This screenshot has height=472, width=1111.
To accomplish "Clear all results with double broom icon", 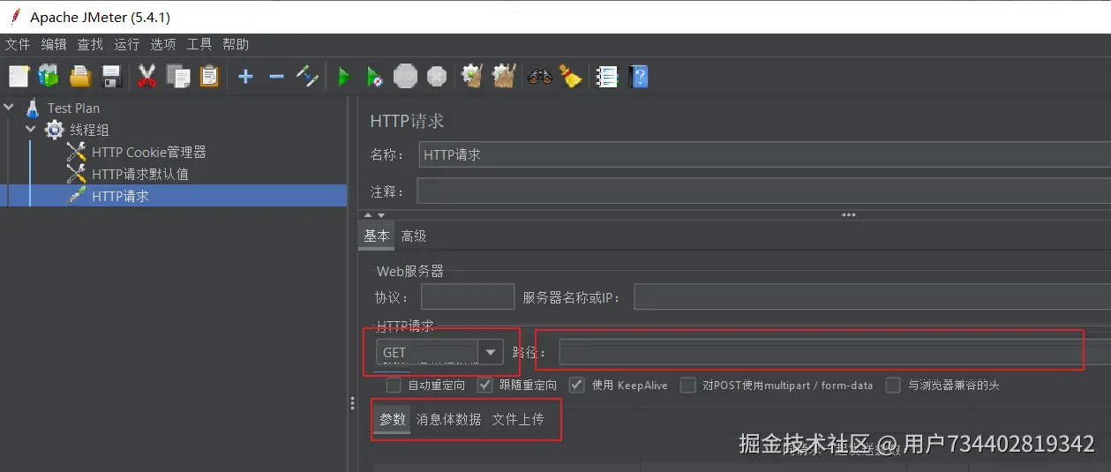I will tap(503, 77).
